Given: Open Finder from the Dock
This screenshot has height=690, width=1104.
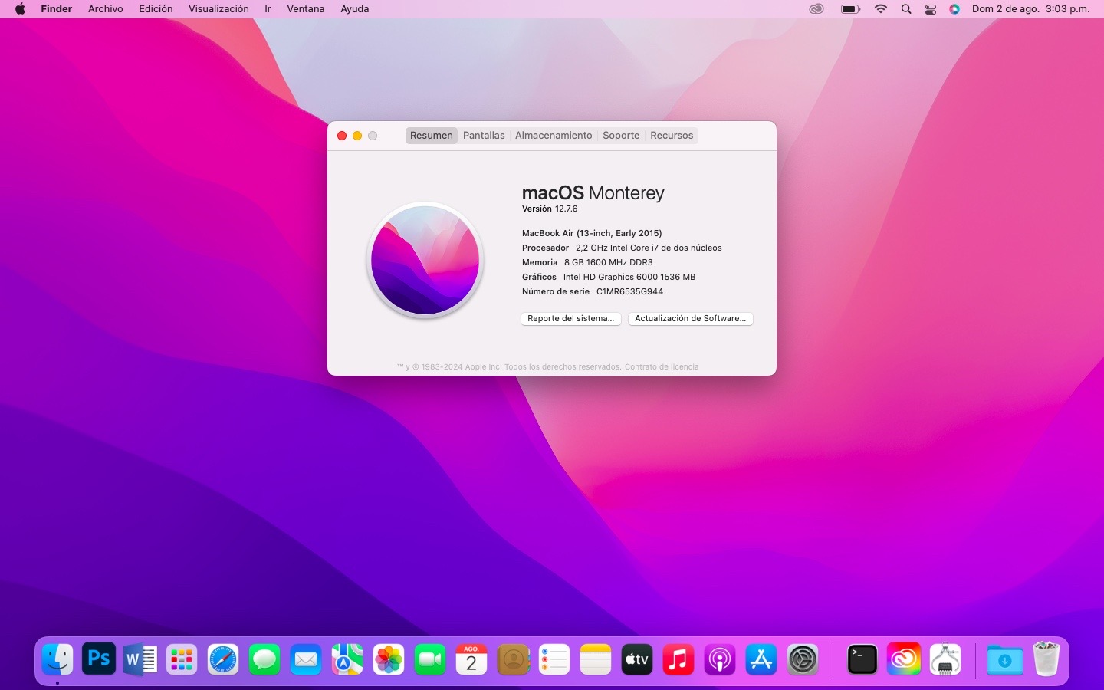Looking at the screenshot, I should [x=58, y=659].
